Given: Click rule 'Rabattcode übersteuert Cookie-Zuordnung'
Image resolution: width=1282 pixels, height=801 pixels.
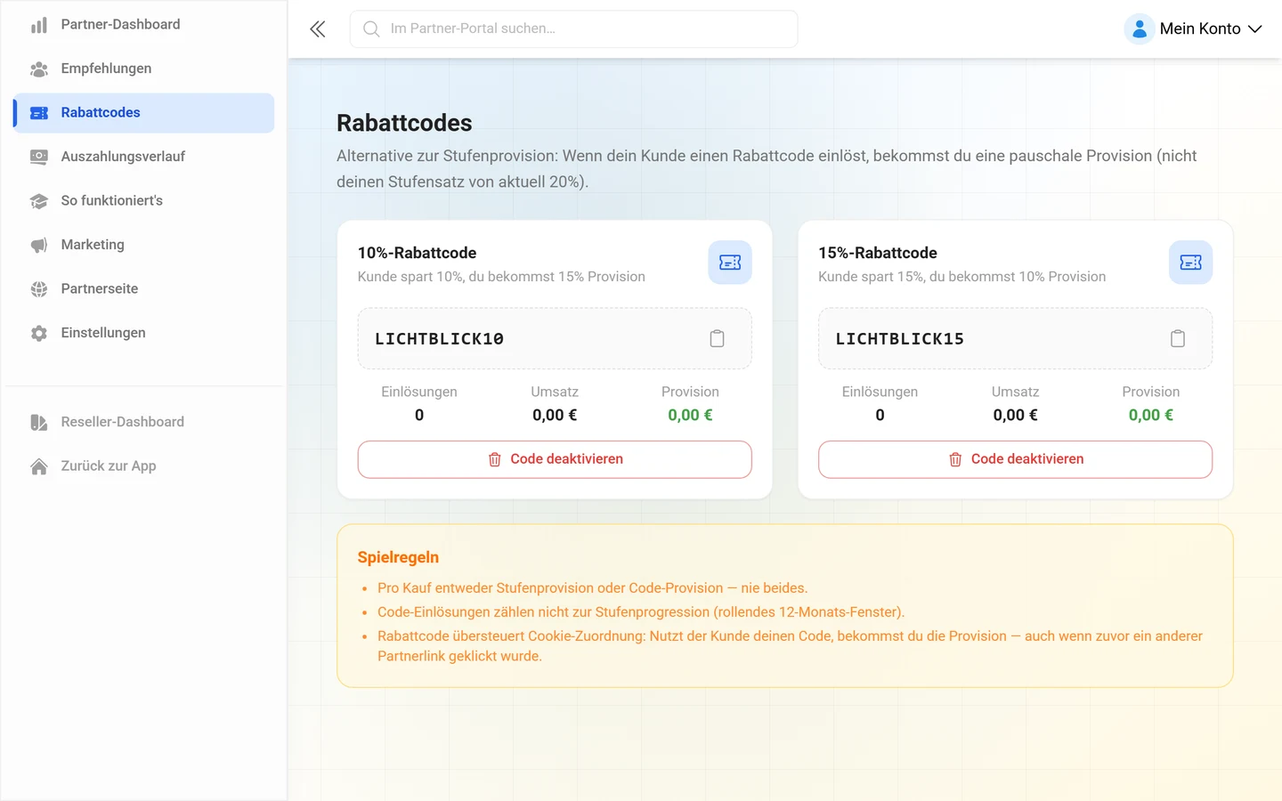Looking at the screenshot, I should point(790,646).
